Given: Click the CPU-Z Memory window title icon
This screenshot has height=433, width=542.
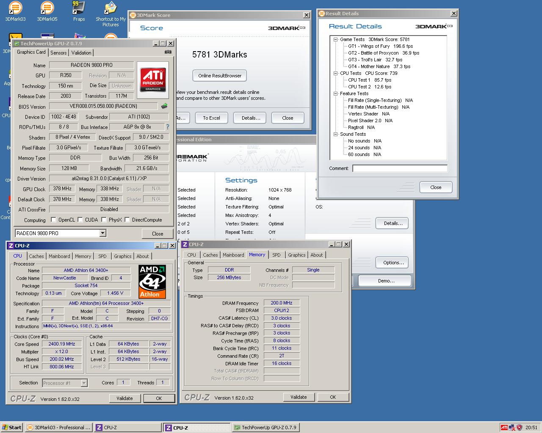Looking at the screenshot, I should click(185, 244).
